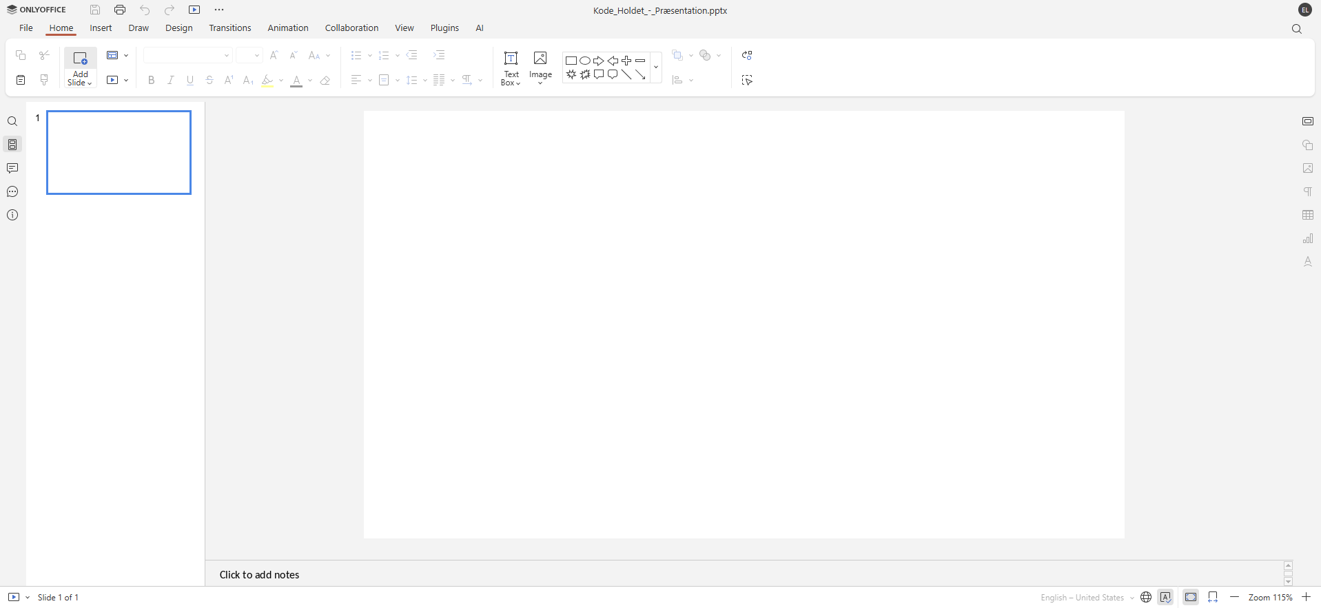Expand the shapes gallery dropdown
1321x608 pixels.
coord(655,67)
